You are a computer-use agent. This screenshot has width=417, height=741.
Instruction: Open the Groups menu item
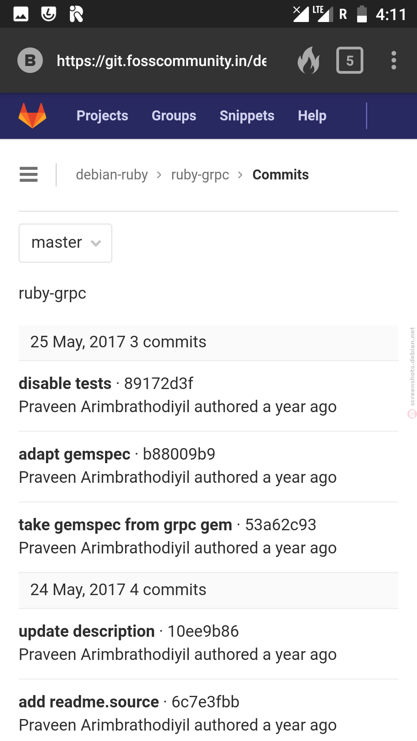[x=174, y=116]
